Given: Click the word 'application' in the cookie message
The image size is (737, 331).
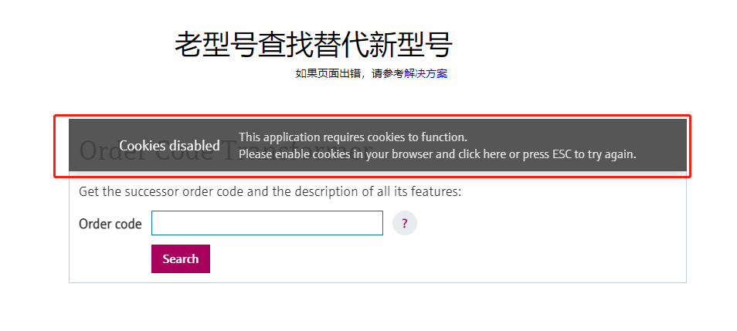Looking at the screenshot, I should click(x=290, y=137).
